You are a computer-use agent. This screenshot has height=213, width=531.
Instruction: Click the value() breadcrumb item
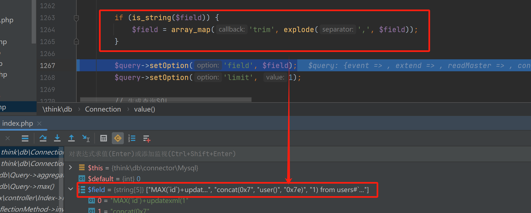[144, 109]
